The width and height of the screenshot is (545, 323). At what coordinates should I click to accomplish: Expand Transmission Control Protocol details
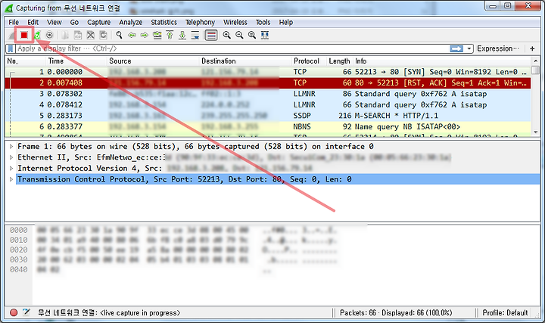11,179
